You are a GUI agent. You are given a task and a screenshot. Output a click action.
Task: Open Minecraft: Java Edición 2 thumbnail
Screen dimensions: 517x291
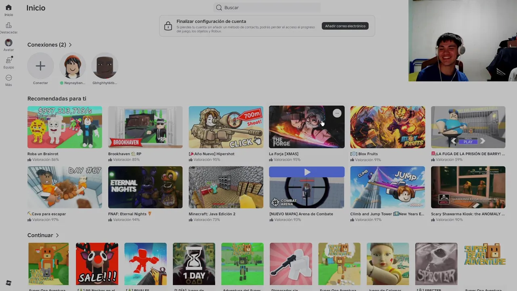click(226, 187)
